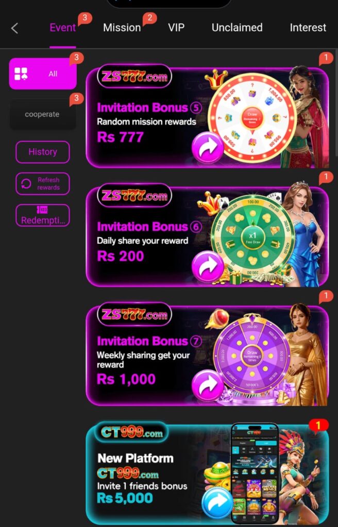Switch to the Interest tab

[x=308, y=28]
